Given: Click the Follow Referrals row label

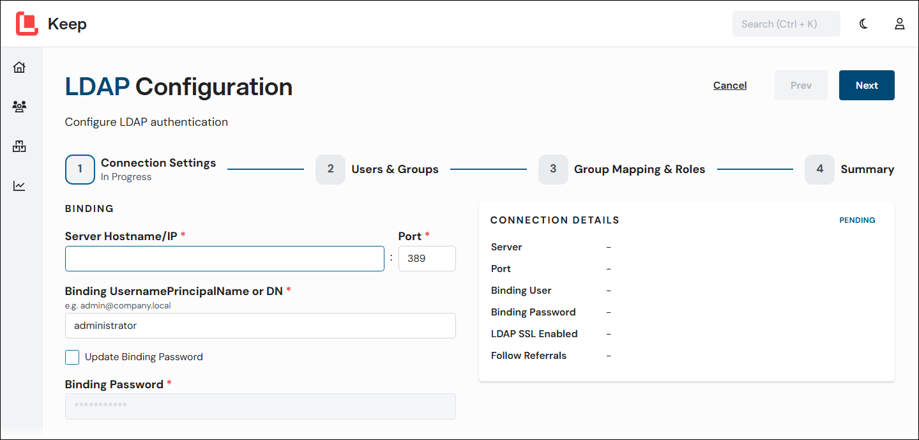Looking at the screenshot, I should point(529,356).
